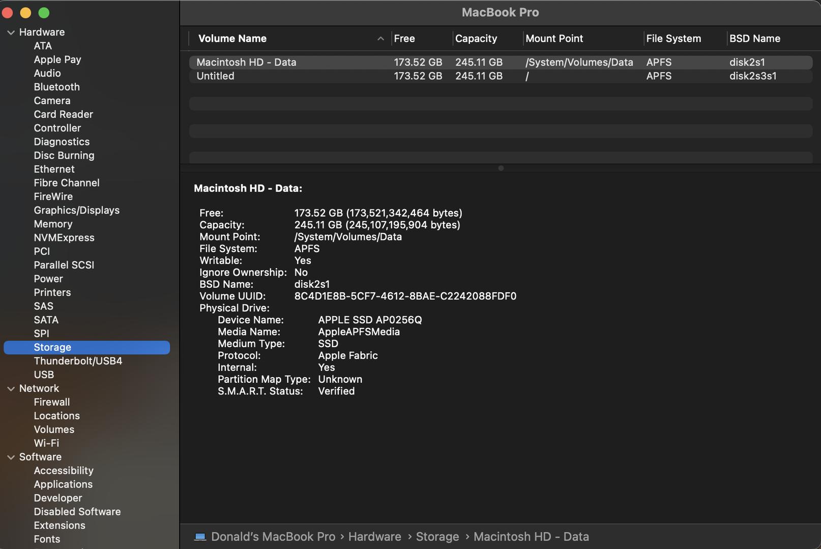
Task: Select Volumes under Network
Action: [54, 430]
